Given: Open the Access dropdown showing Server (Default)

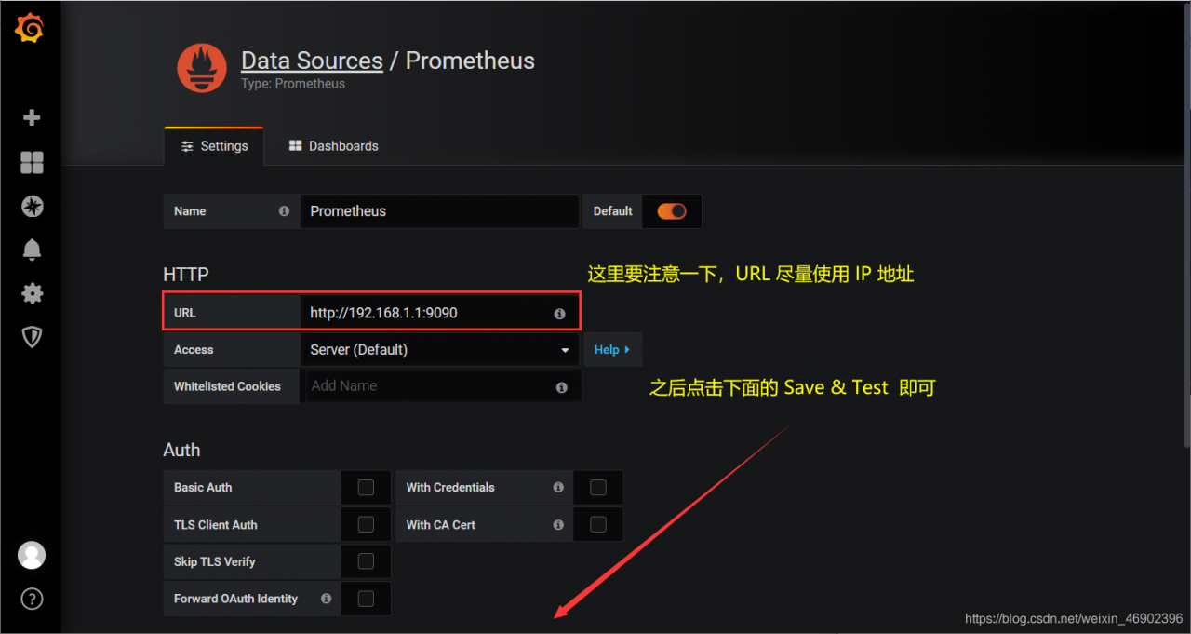Looking at the screenshot, I should [x=440, y=350].
